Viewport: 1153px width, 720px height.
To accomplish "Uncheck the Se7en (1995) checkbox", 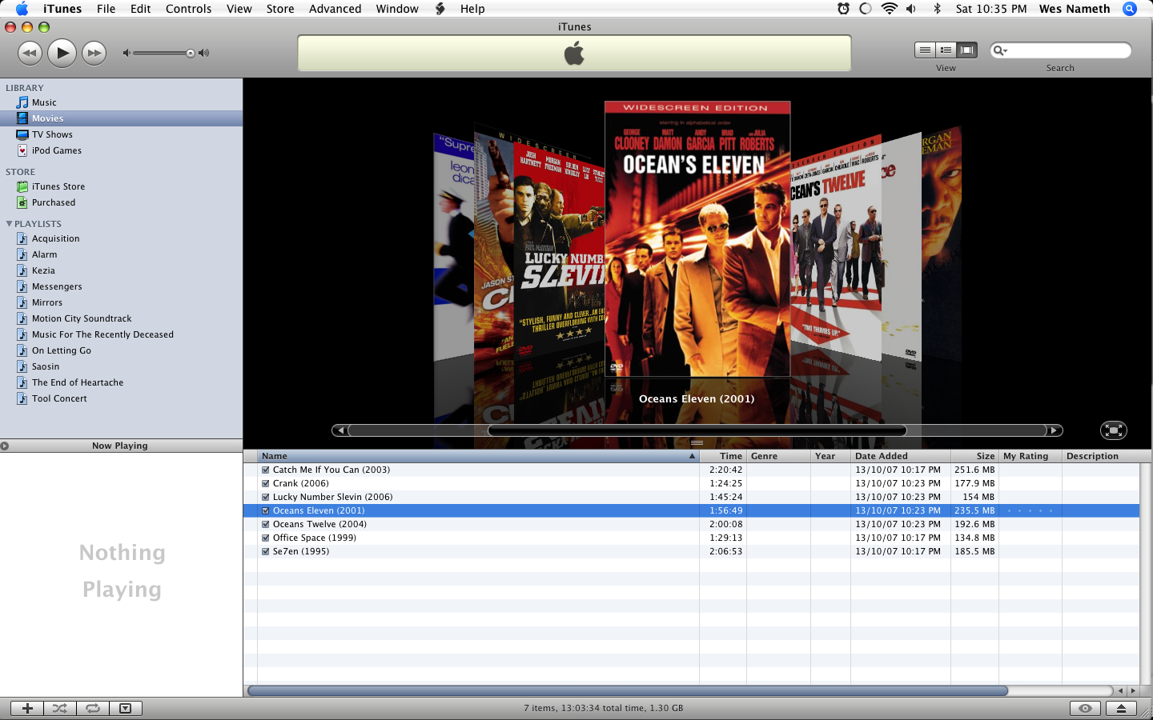I will point(265,551).
